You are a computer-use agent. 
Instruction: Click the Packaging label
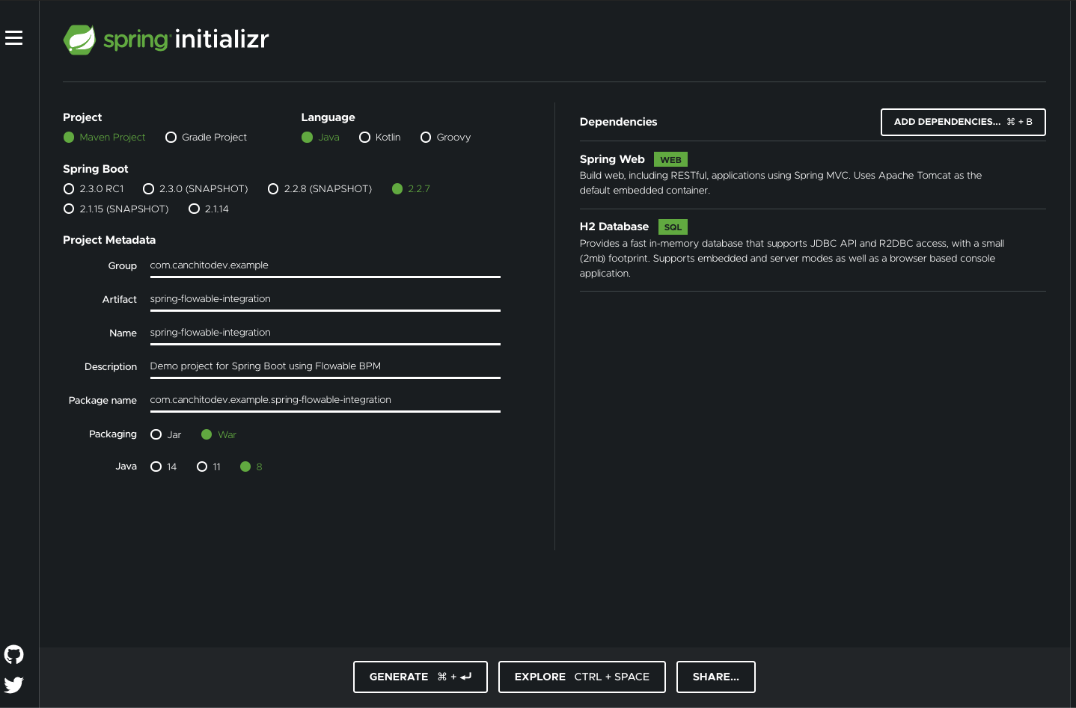(x=113, y=434)
